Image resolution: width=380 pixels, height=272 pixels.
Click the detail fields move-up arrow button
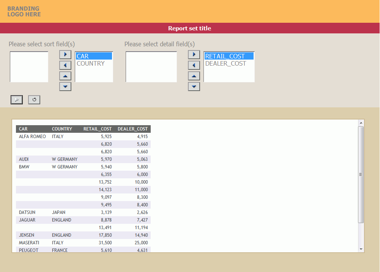194,76
